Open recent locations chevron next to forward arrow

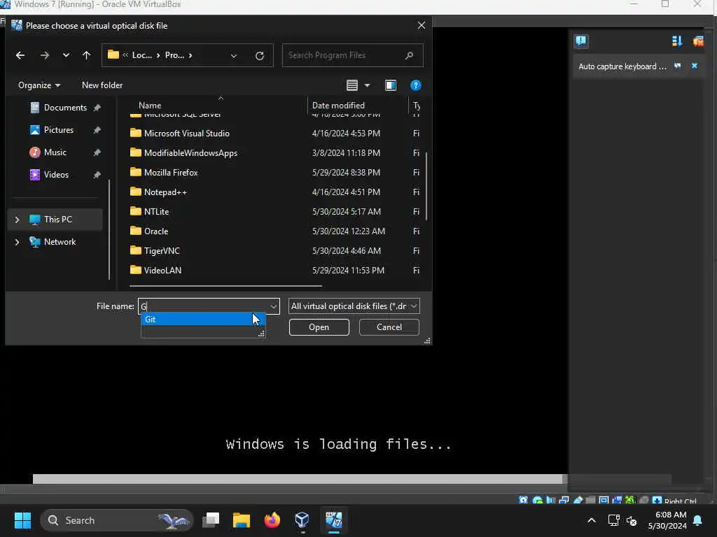point(66,55)
